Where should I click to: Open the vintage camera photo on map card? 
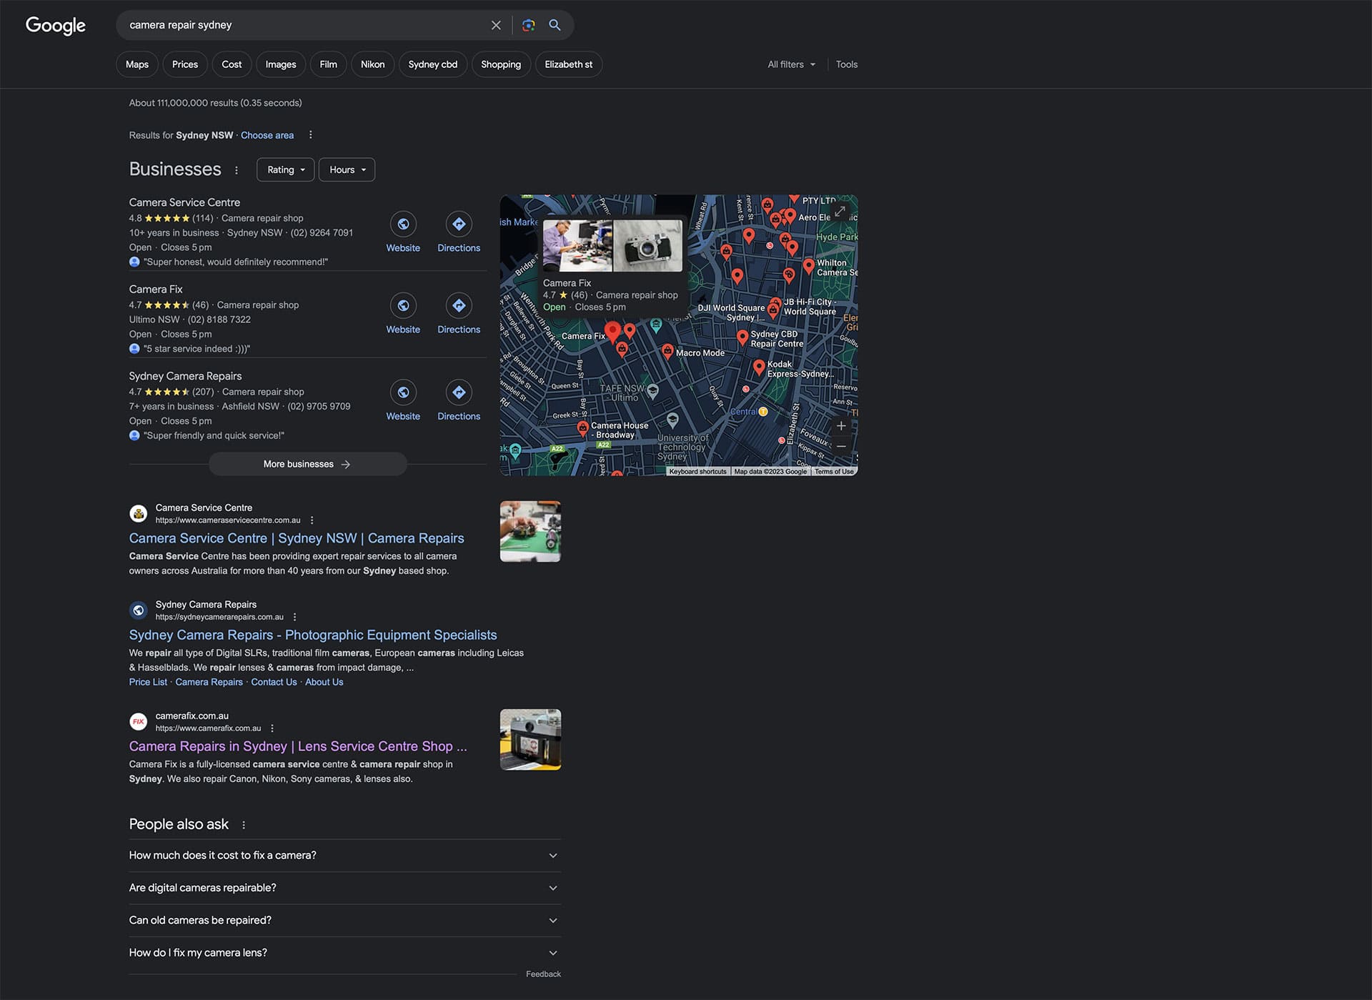point(648,245)
